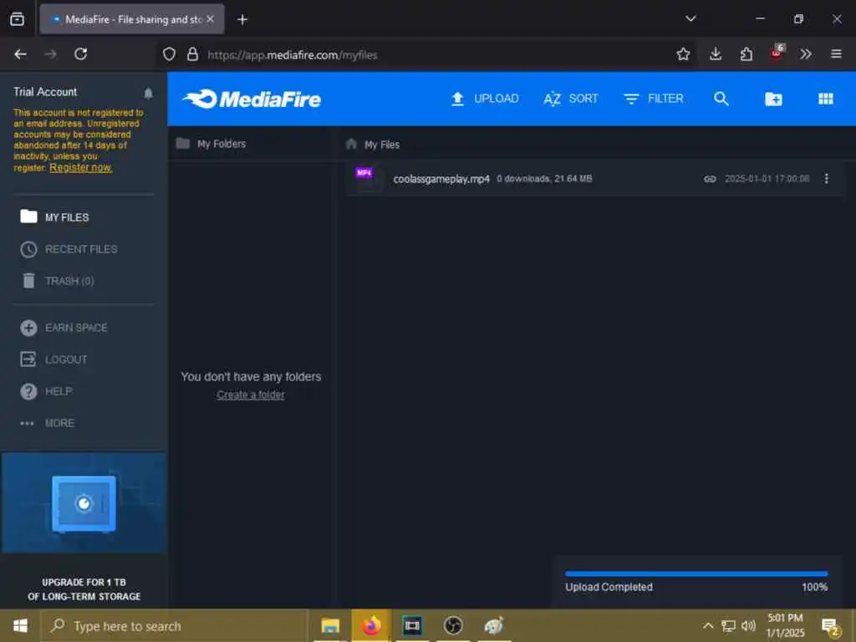Click Logout in sidebar

pyautogui.click(x=53, y=359)
